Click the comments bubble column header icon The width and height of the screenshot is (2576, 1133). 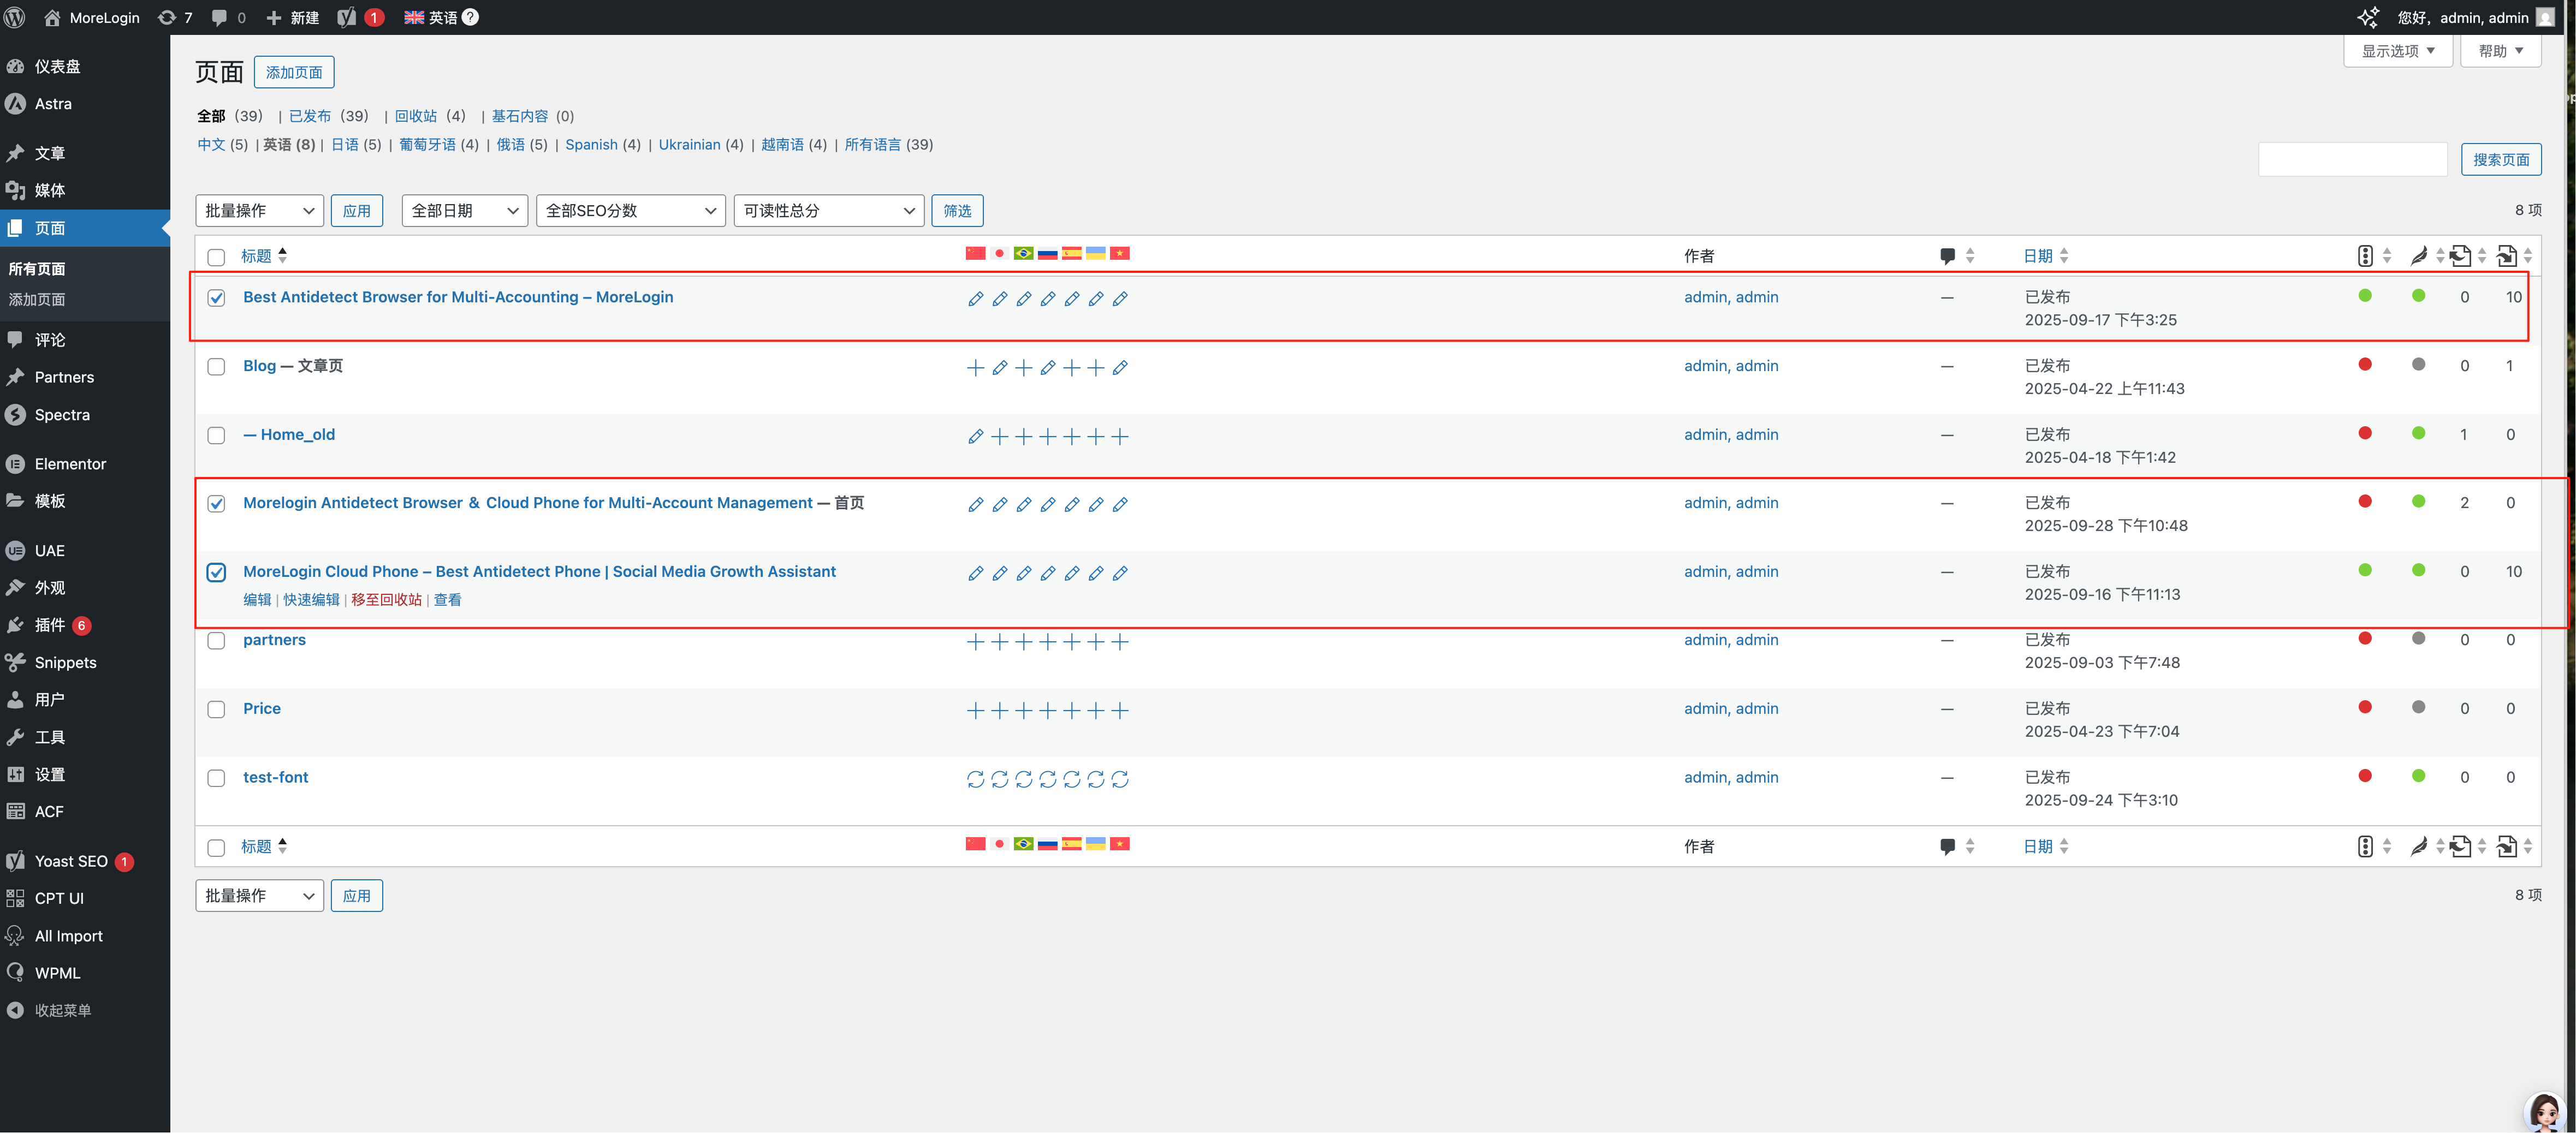[x=1947, y=256]
